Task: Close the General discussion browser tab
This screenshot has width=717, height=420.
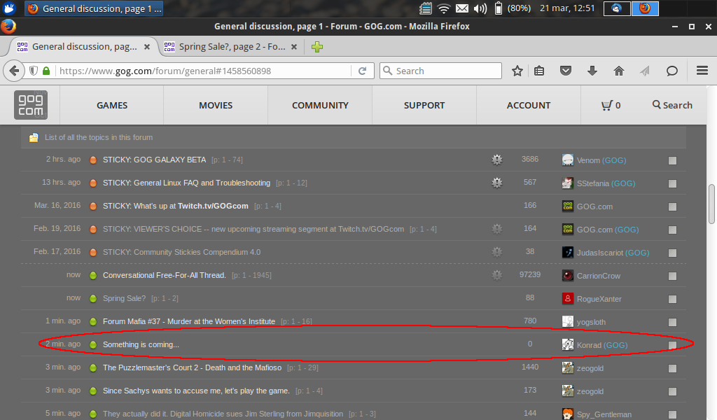Action: pyautogui.click(x=147, y=47)
